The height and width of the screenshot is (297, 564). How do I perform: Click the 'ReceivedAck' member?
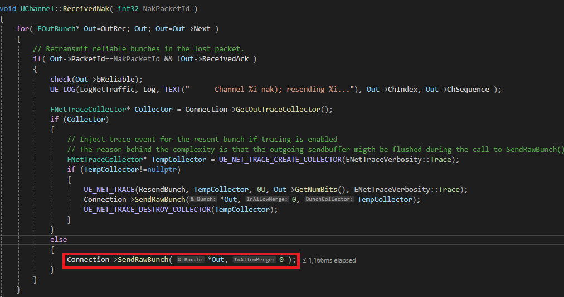click(225, 59)
